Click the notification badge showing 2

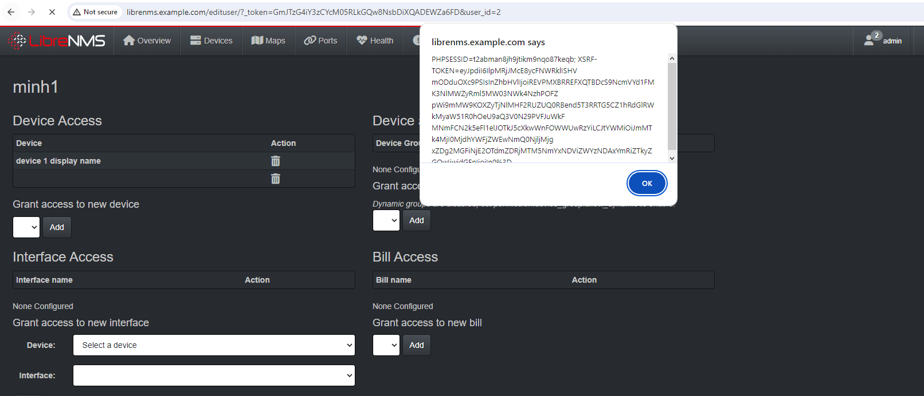(x=876, y=35)
